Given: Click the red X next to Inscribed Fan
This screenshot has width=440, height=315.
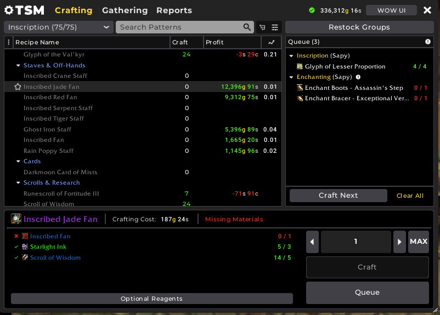Looking at the screenshot, I should tap(16, 236).
